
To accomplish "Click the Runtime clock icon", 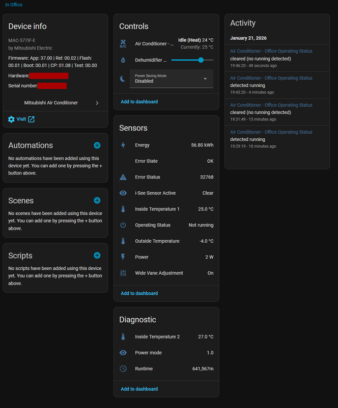I will pyautogui.click(x=123, y=369).
